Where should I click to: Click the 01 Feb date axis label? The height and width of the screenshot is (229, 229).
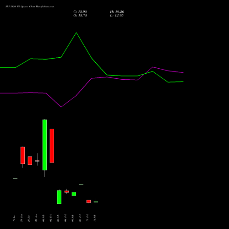click(44, 218)
